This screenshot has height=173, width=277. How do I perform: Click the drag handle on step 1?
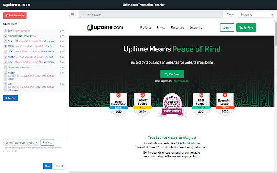(63, 31)
